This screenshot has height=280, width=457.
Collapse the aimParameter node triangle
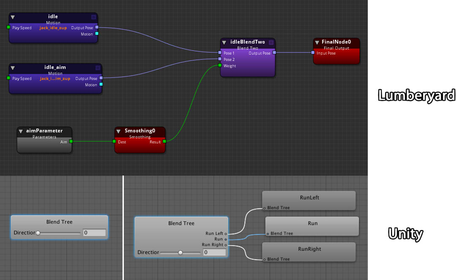coord(21,131)
